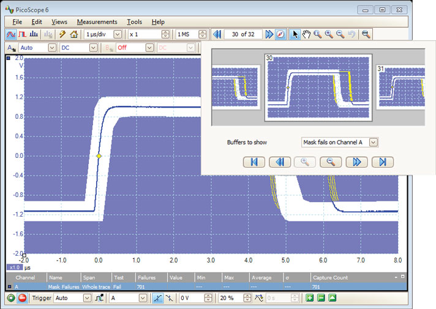Screen dimensions: 436x309
Task: Select the Hand drag tool
Action: pos(306,34)
